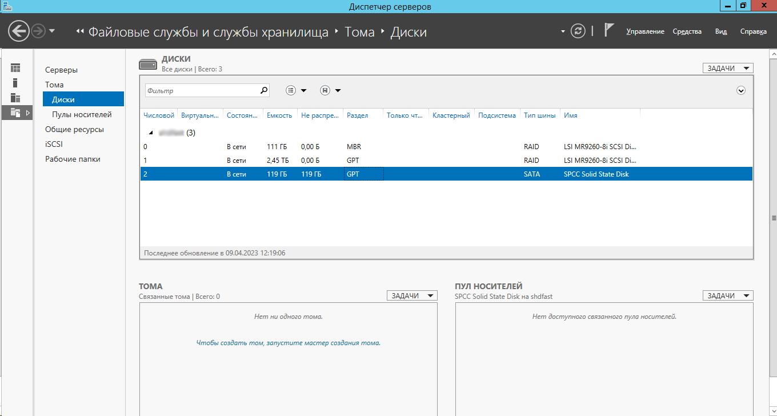
Task: Click the ДИСКИ panel disk icon
Action: (147, 63)
